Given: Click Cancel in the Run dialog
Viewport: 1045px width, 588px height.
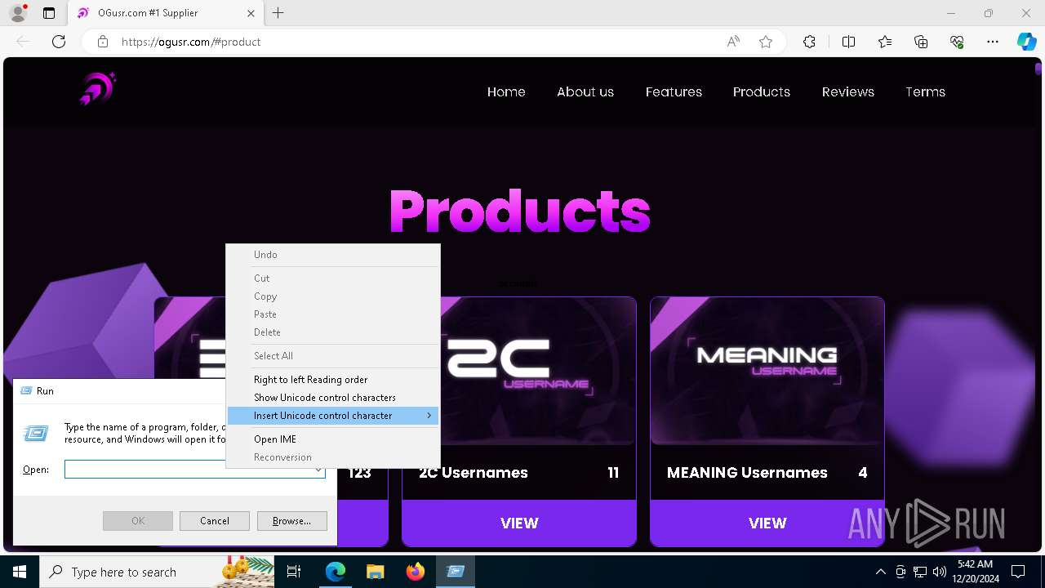Looking at the screenshot, I should click(x=214, y=521).
